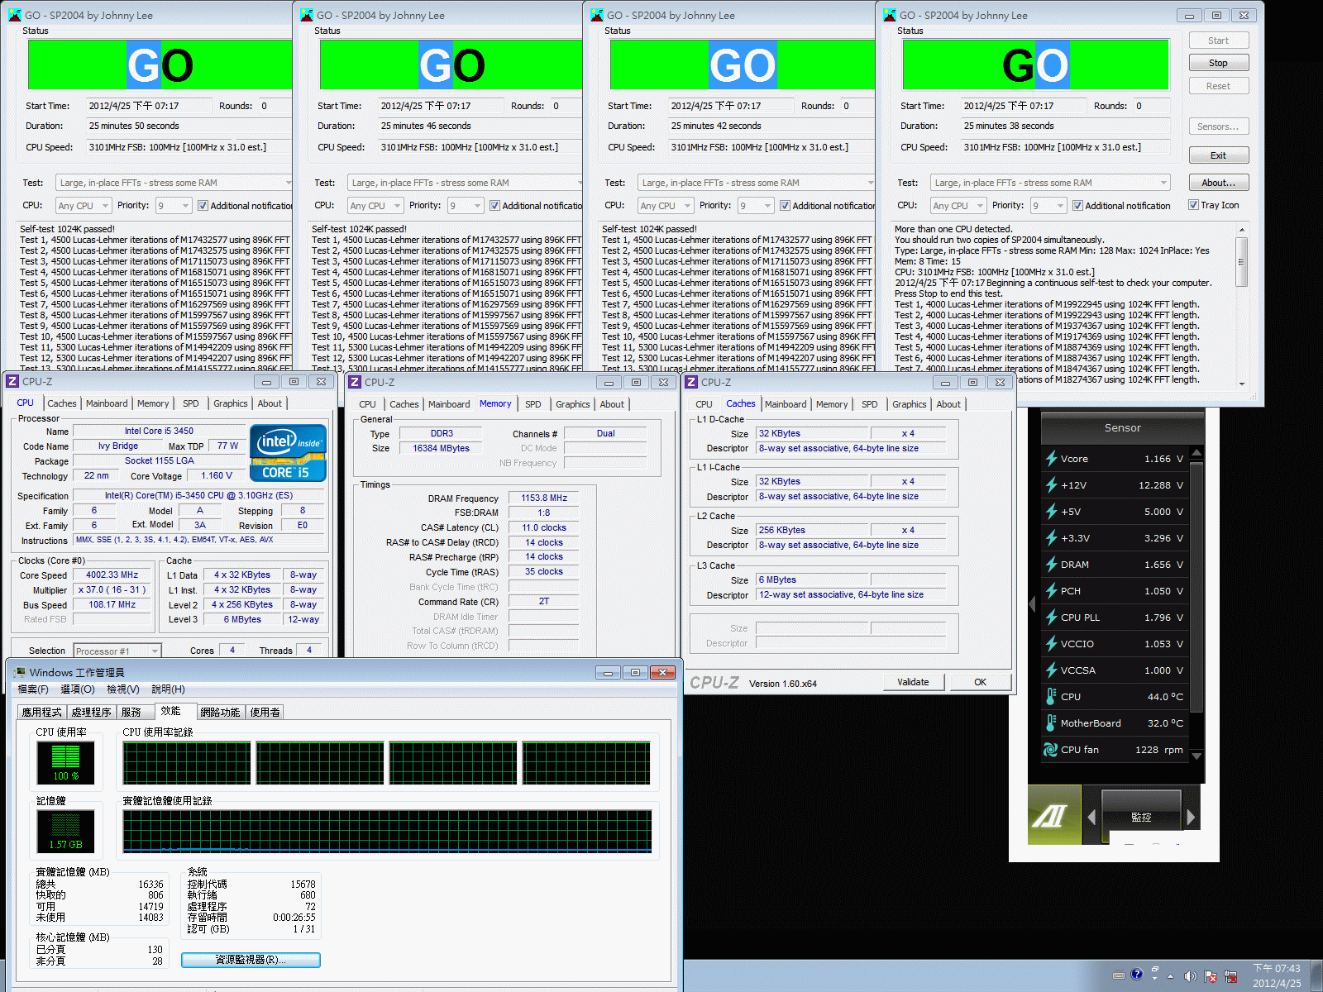Click the About... button in SP2004
1323x992 pixels.
(x=1218, y=183)
